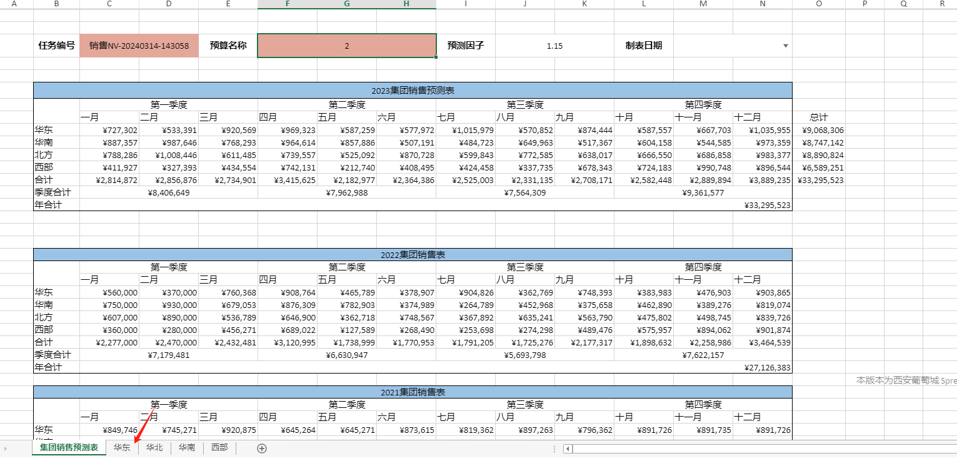This screenshot has height=466, width=957.
Task: Click the cell showing ¥3,889,235
Action: [763, 181]
